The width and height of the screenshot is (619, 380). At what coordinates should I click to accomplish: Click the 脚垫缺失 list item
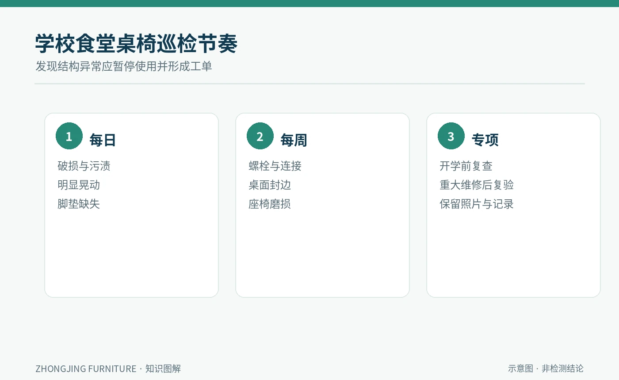[79, 204]
